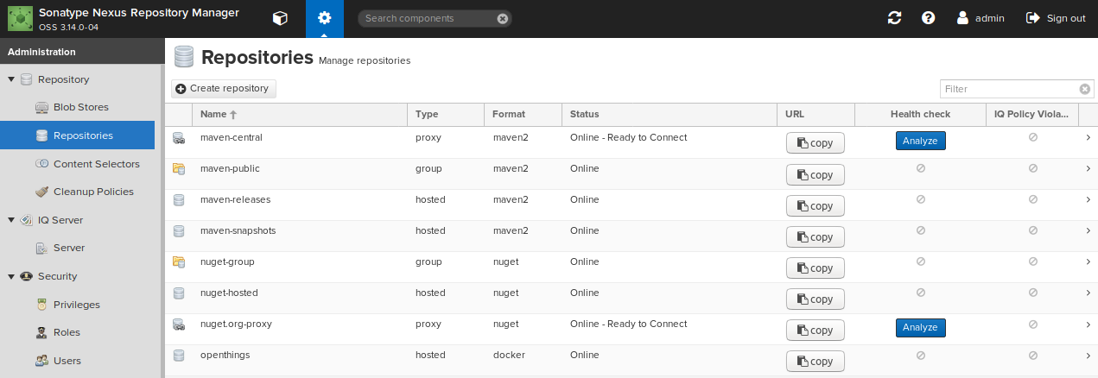The height and width of the screenshot is (378, 1098).
Task: Copy URL of nuget-group
Action: [x=816, y=268]
